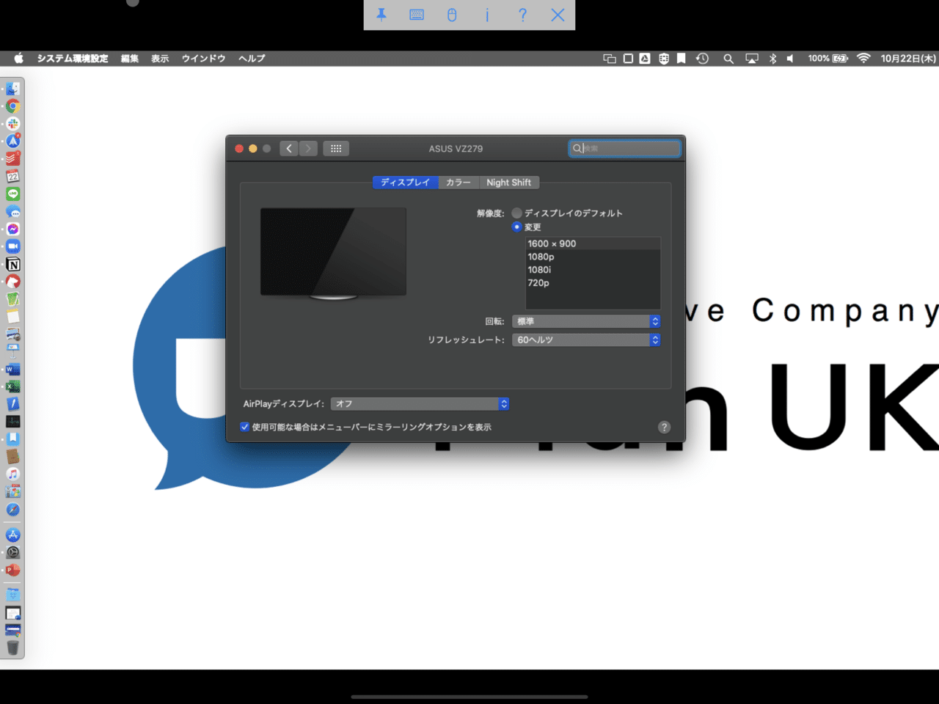This screenshot has height=704, width=939.
Task: Select the 変更 resolution radio button
Action: tap(517, 227)
